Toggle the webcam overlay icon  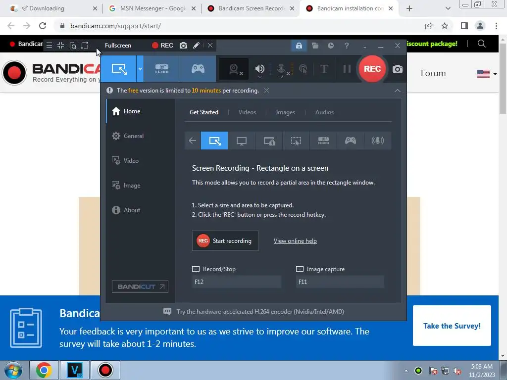[234, 69]
